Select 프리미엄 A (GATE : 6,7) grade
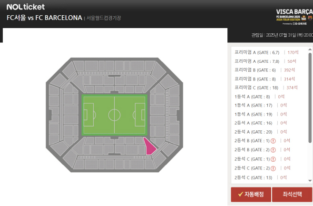Screen dimensions: 313x206 [266, 52]
